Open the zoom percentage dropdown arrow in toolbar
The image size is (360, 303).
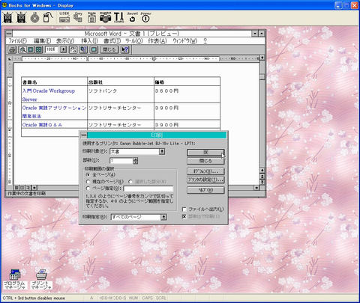pos(64,49)
